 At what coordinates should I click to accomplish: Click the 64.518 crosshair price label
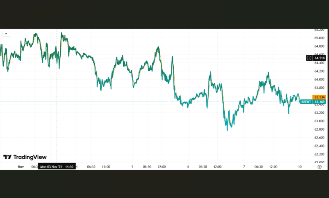[319, 58]
